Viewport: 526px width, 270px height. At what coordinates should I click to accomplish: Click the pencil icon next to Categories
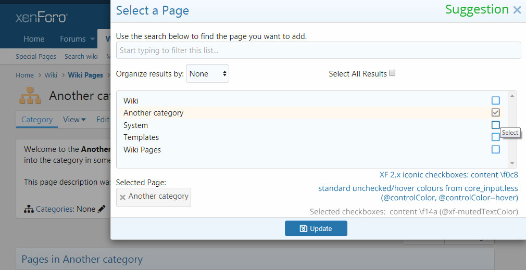point(102,209)
